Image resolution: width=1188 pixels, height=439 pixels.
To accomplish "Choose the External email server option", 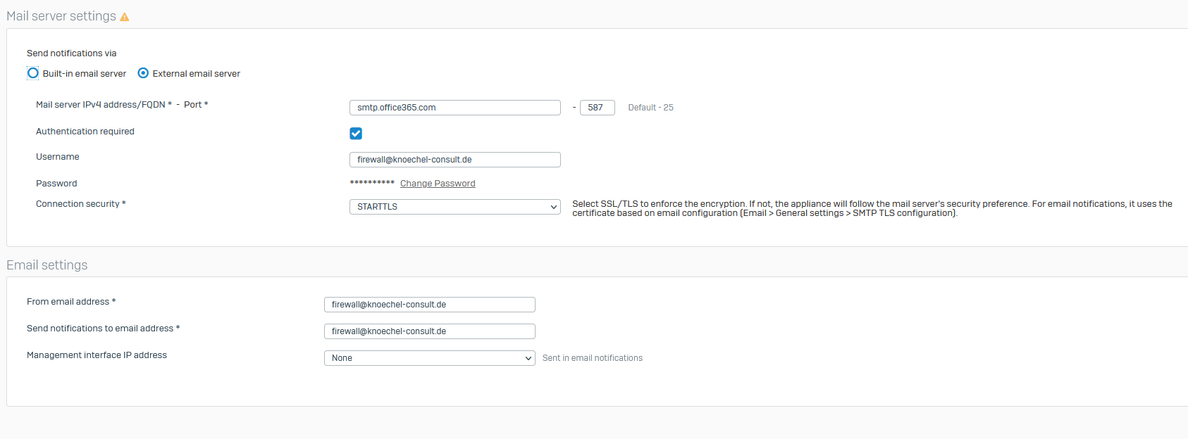I will click(x=144, y=73).
